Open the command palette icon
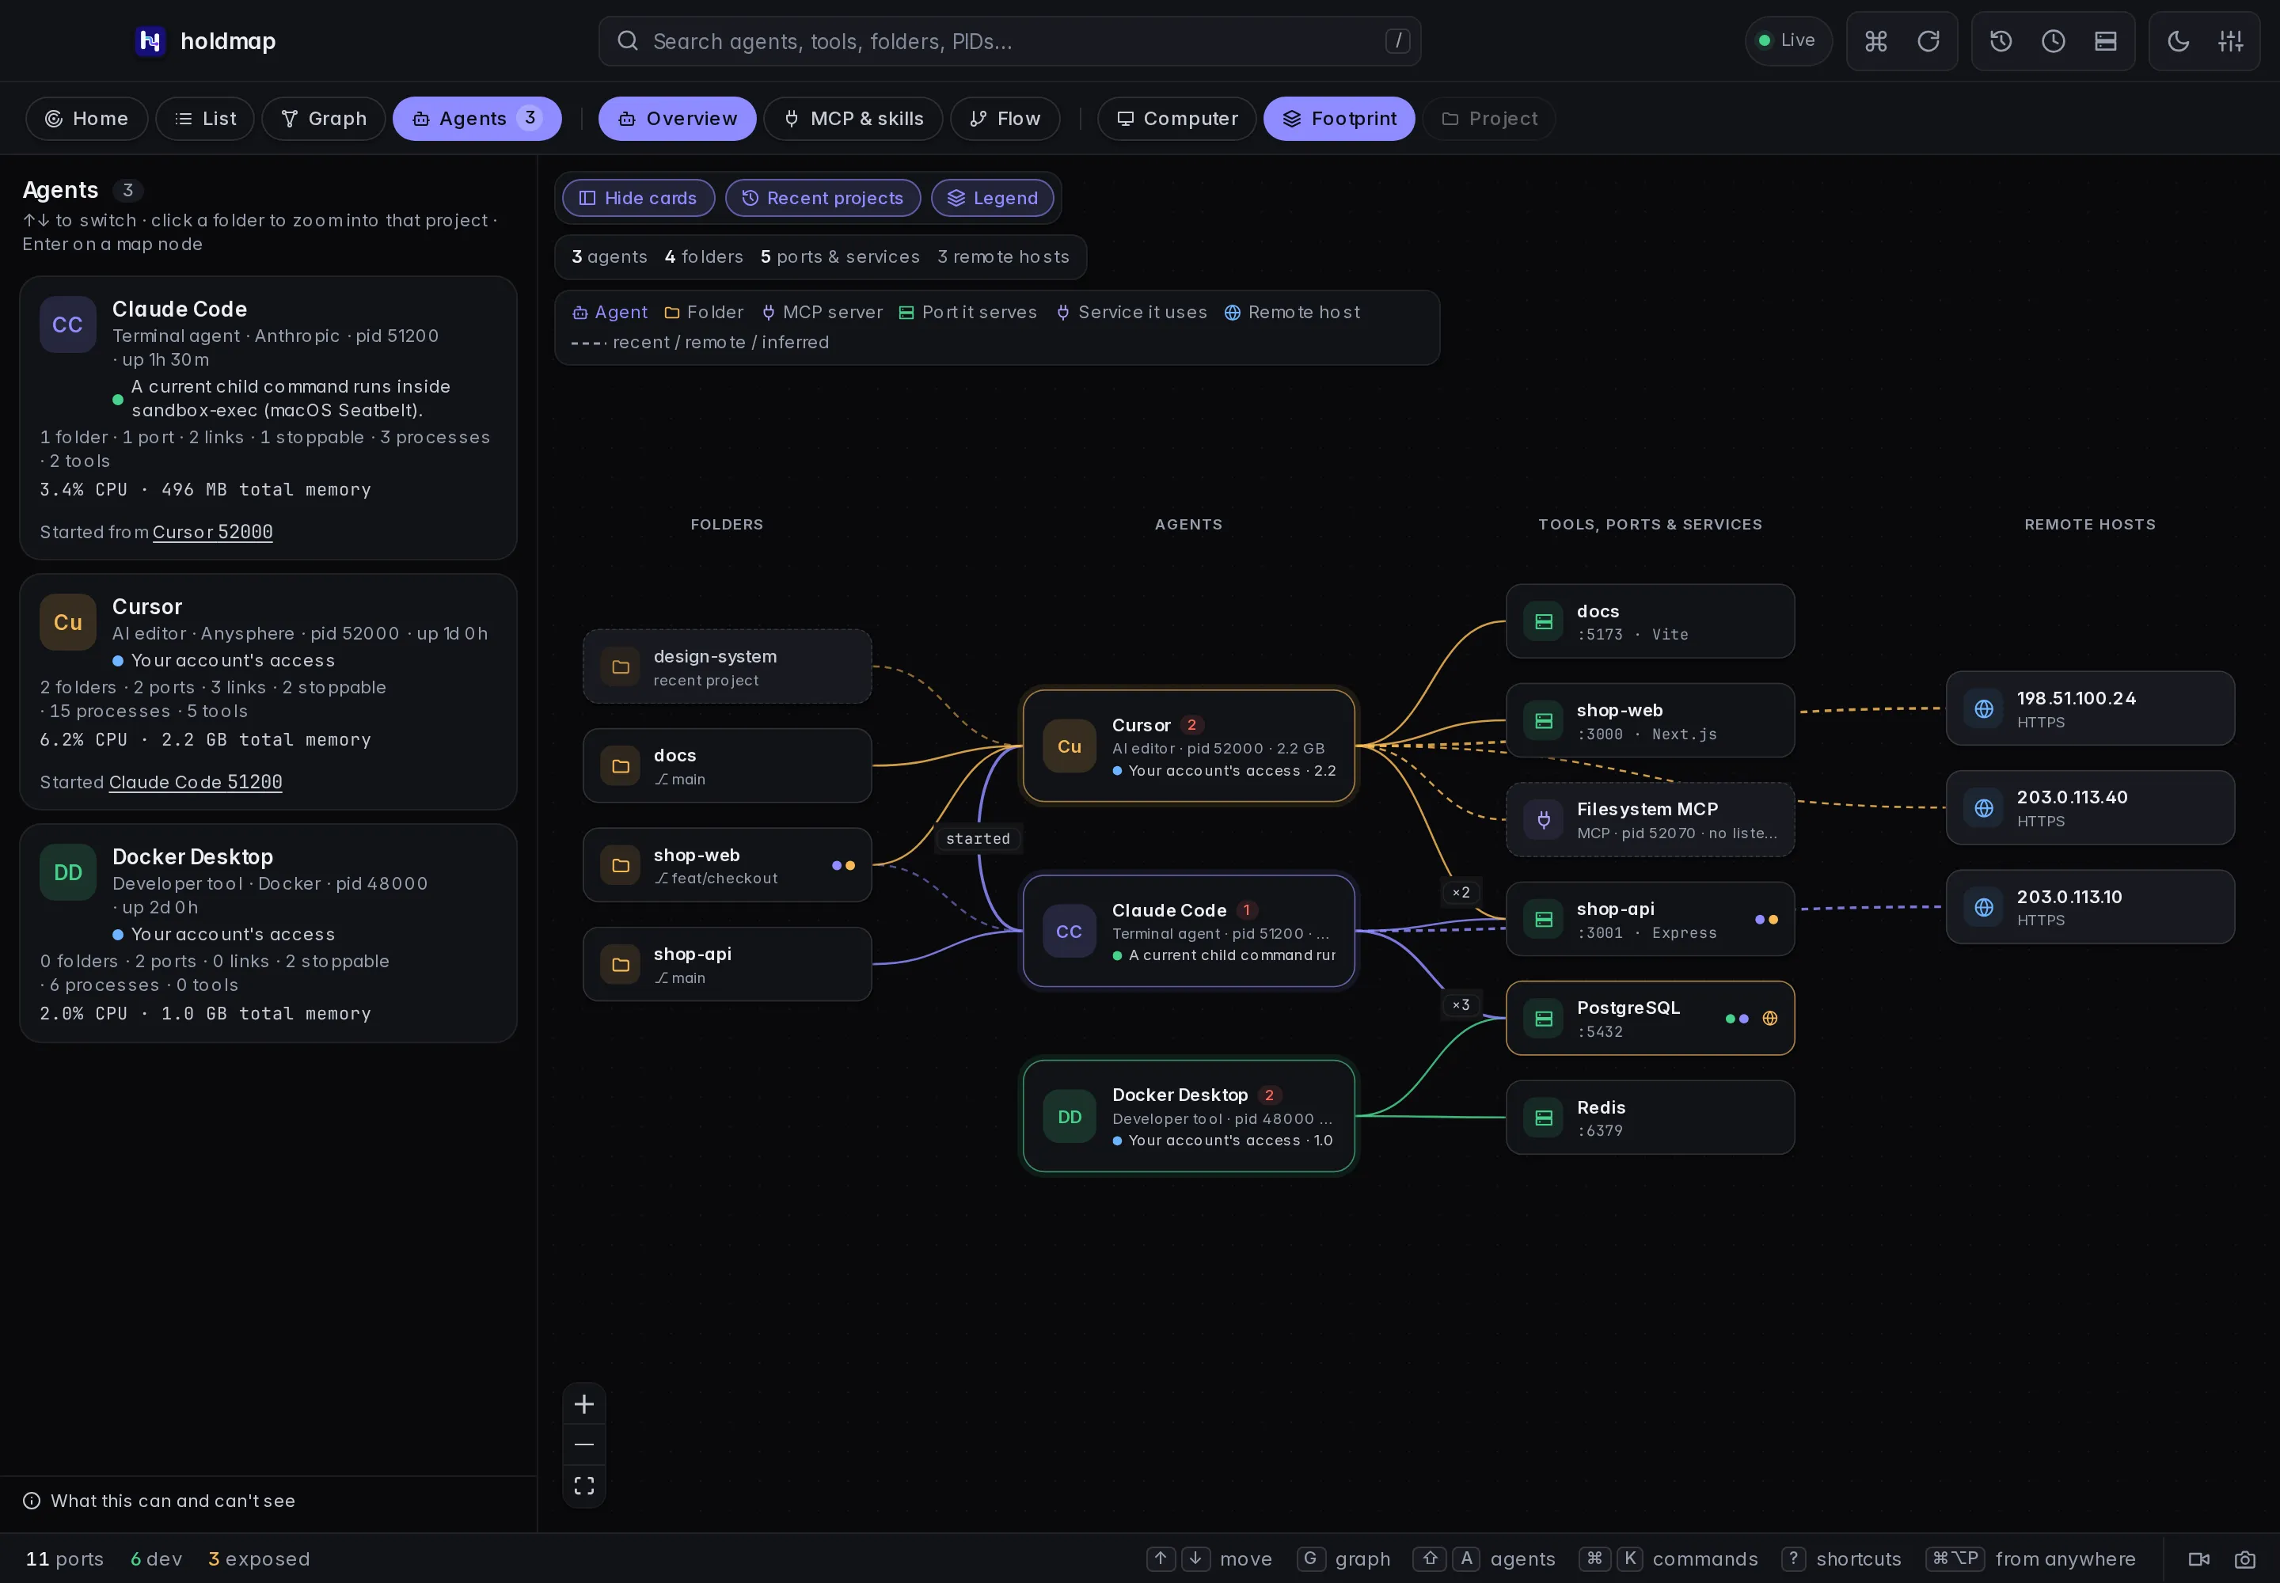2280x1583 pixels. [x=1875, y=40]
